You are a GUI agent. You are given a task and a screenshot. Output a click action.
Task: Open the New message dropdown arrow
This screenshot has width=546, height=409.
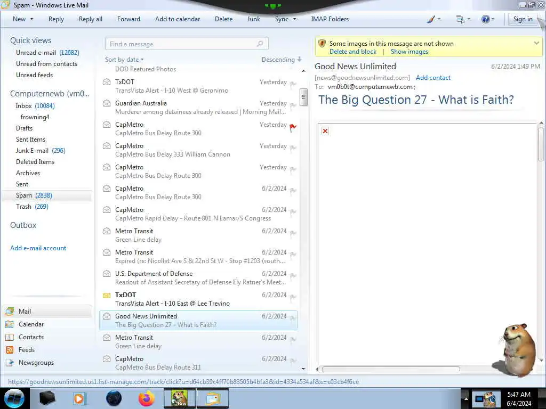[31, 19]
